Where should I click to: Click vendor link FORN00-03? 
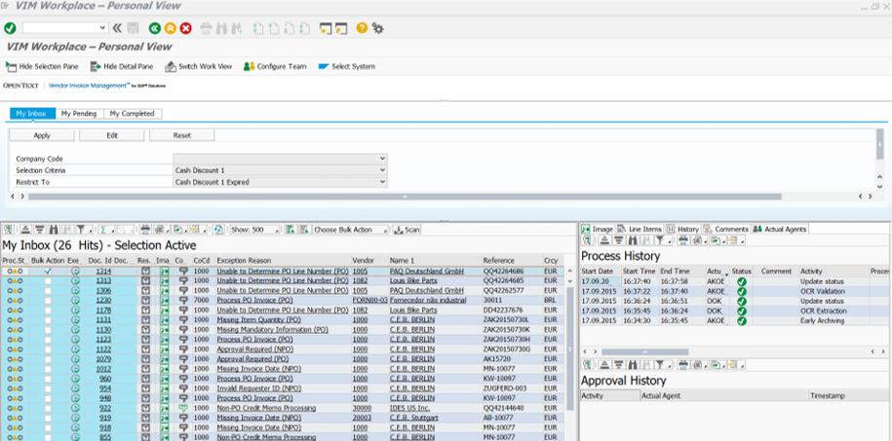click(369, 300)
